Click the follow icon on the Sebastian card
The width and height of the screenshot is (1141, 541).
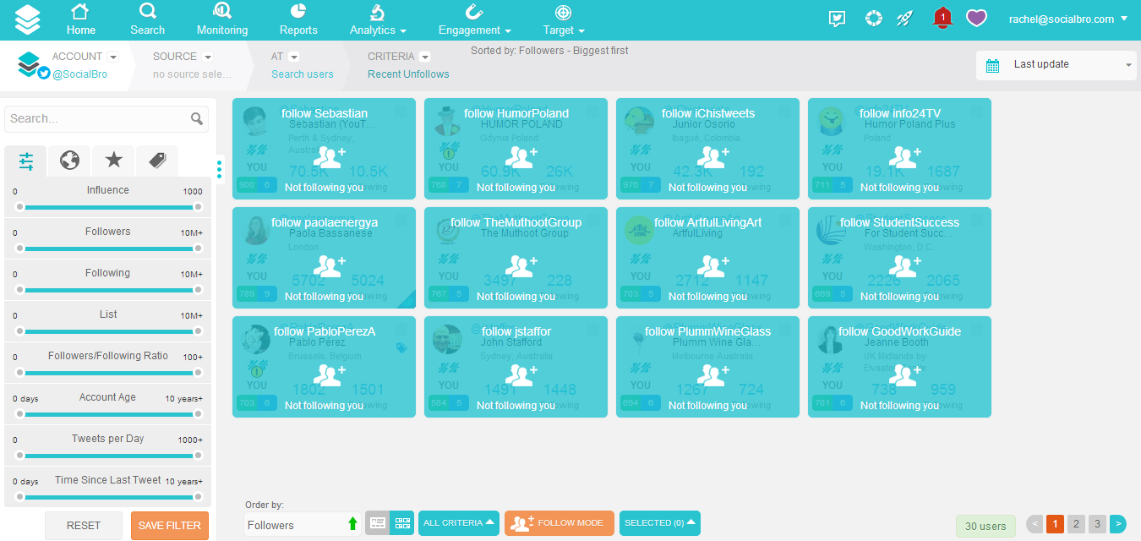click(x=330, y=156)
